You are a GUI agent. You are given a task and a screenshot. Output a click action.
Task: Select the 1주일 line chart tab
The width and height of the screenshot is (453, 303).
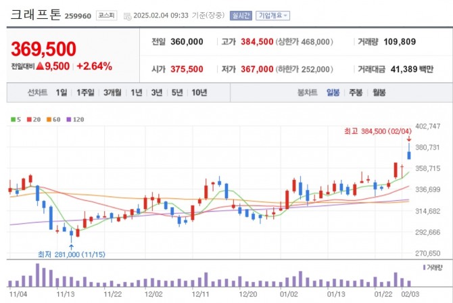pyautogui.click(x=85, y=93)
